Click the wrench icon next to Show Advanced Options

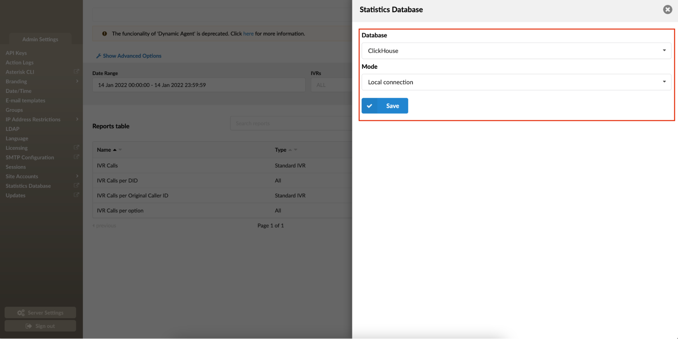99,55
